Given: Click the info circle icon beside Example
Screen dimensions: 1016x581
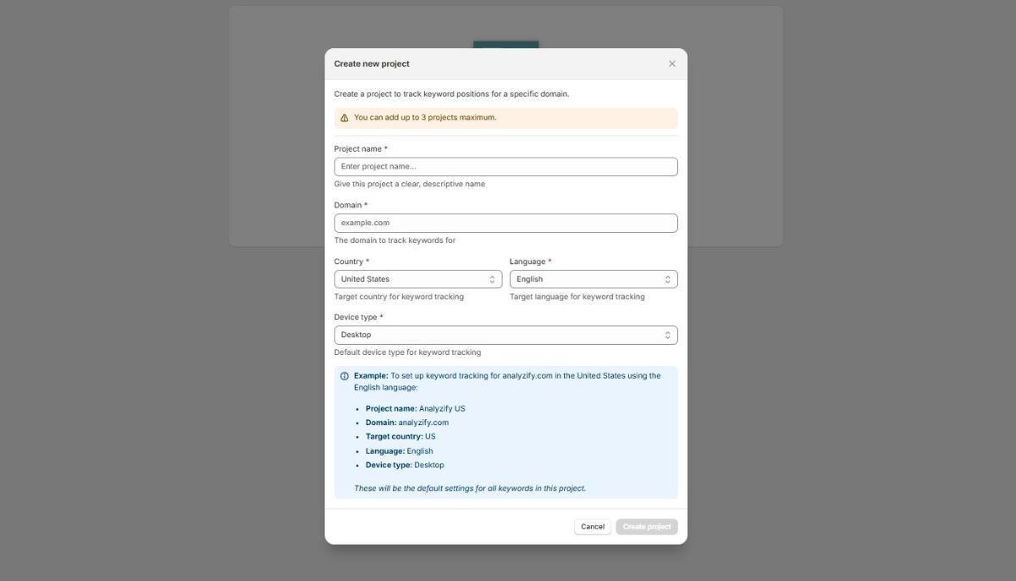Looking at the screenshot, I should (345, 376).
